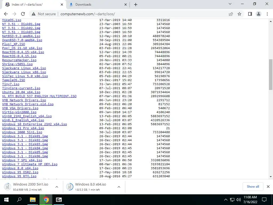Open OpenBSD-7.0-amd64.iso link
273x205 pixels.
click(x=22, y=40)
